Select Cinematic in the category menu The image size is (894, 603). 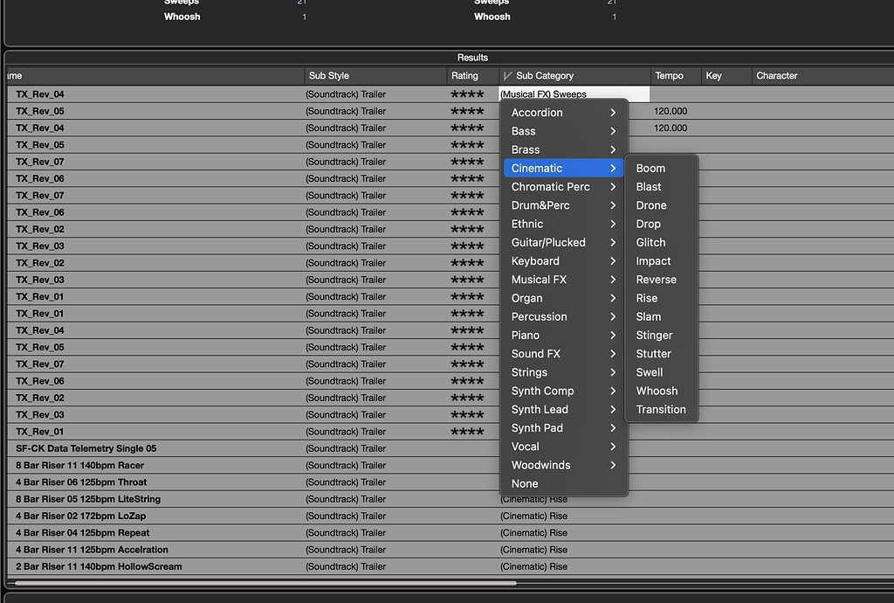pos(559,168)
